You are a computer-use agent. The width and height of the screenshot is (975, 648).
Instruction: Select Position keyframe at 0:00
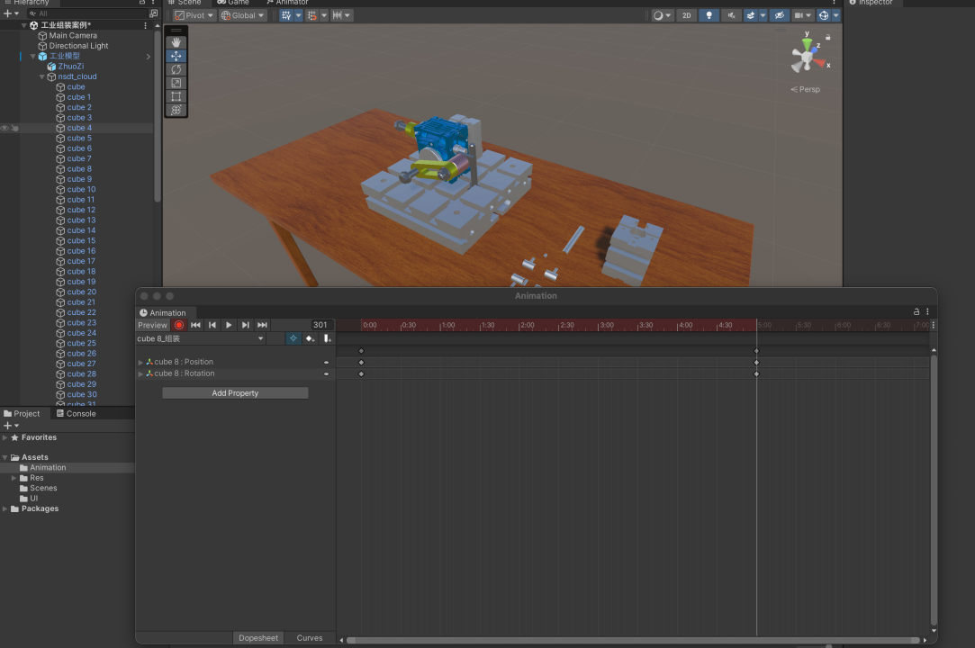[361, 363]
